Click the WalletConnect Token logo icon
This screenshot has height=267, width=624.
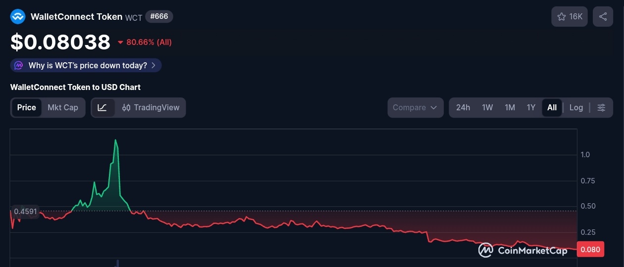(x=18, y=17)
